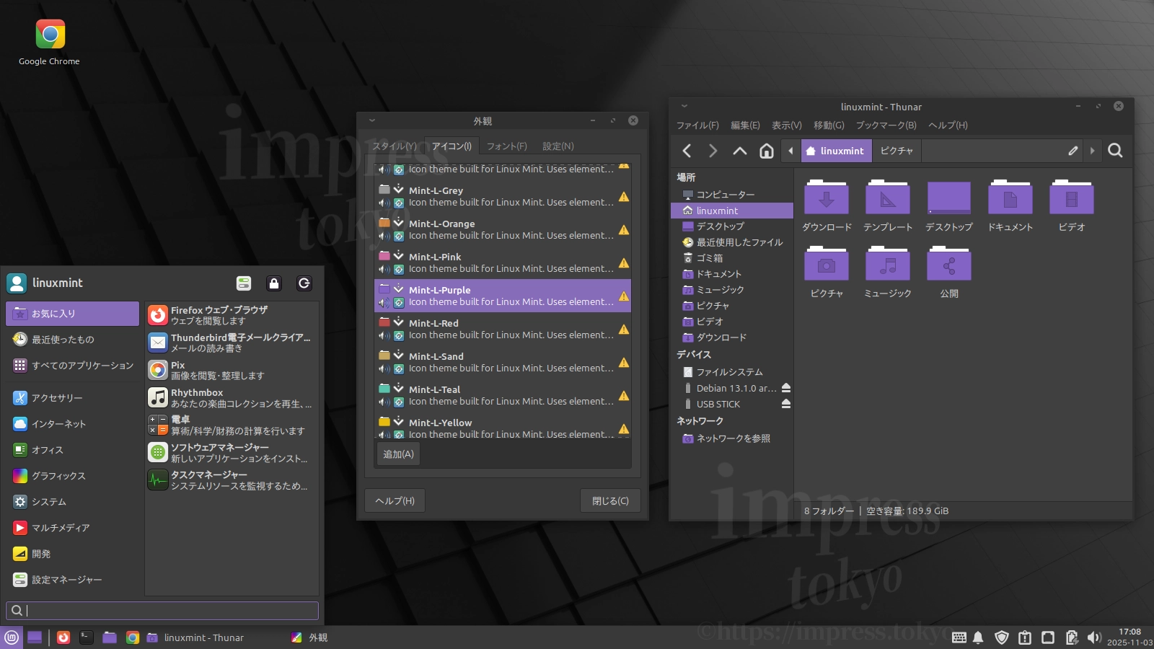Switch to スタイル(Y) tab in 外観

point(395,146)
